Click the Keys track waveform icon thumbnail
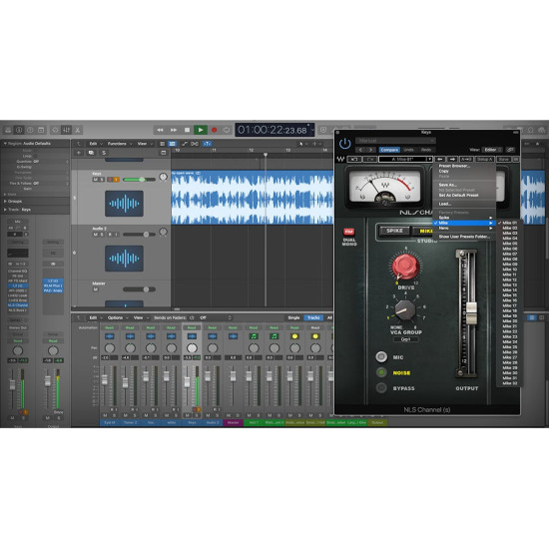This screenshot has height=549, width=549. click(124, 204)
